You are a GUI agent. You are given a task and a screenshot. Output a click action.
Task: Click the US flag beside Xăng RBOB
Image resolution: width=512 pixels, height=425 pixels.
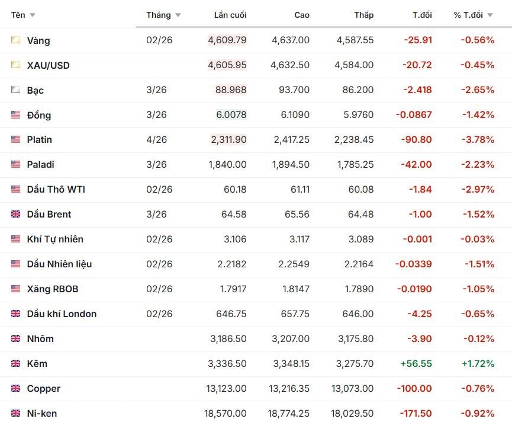(x=15, y=289)
